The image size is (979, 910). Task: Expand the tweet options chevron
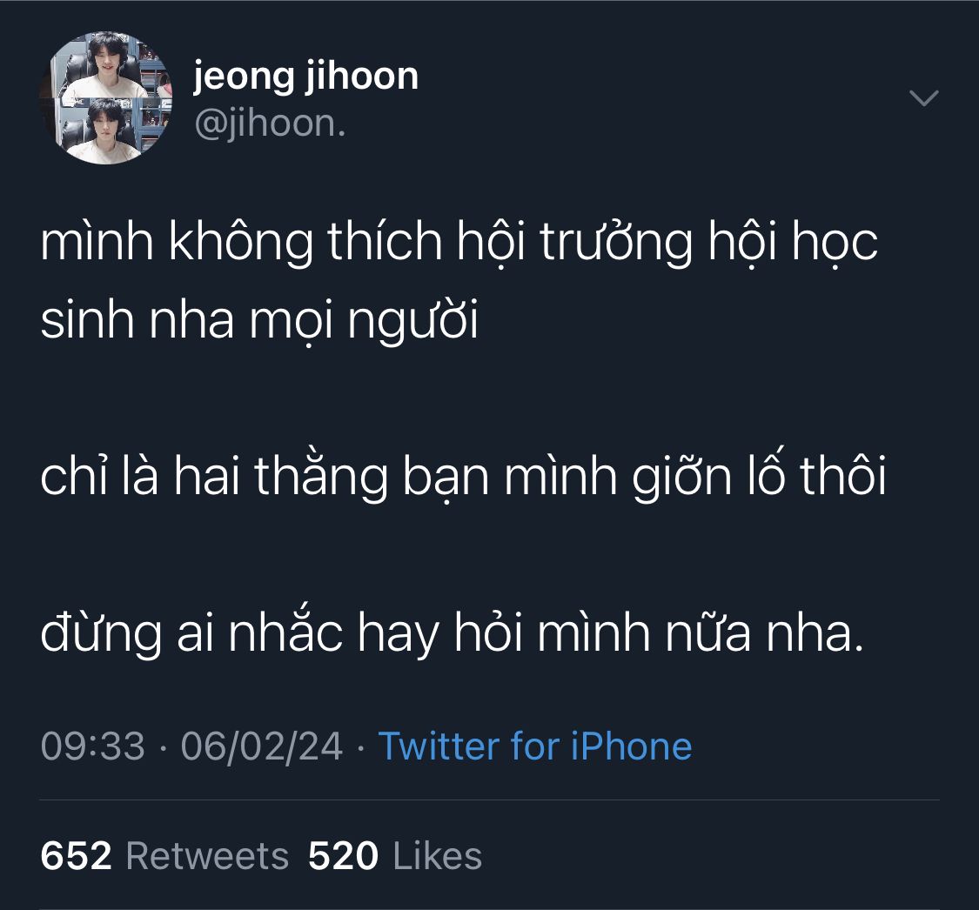(923, 98)
